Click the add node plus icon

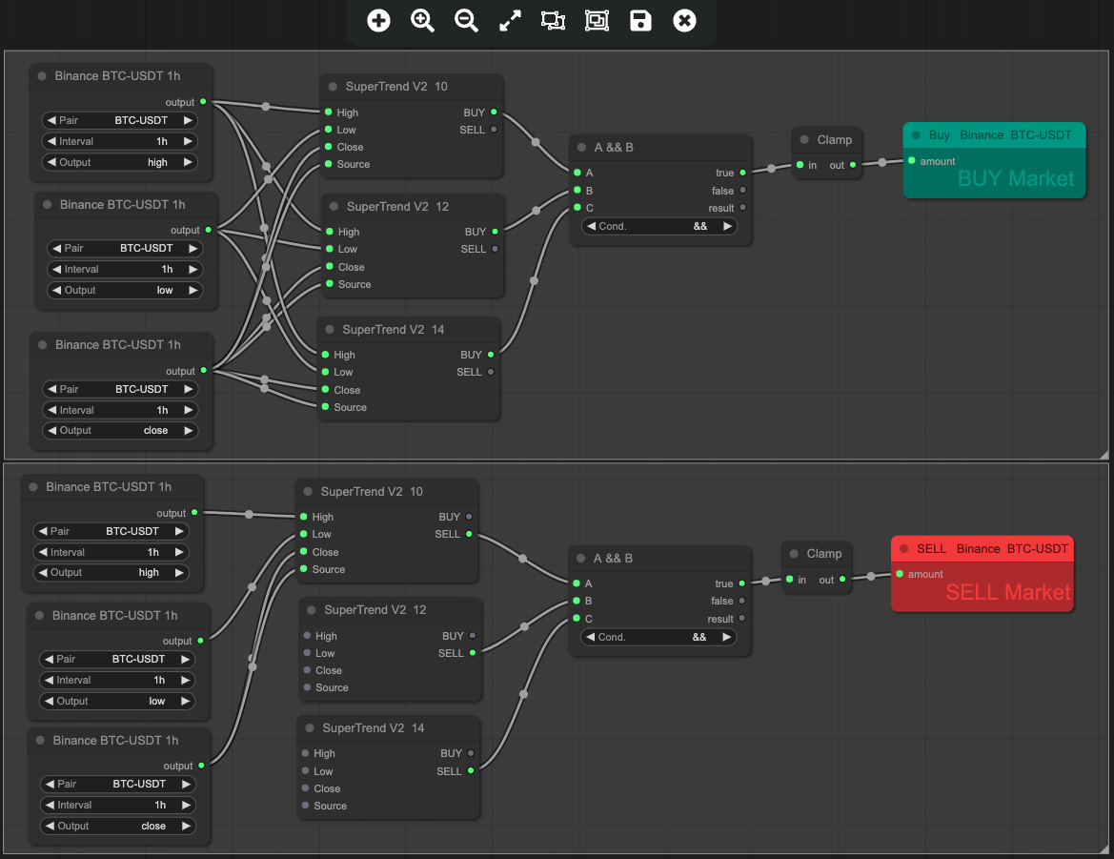pos(378,20)
